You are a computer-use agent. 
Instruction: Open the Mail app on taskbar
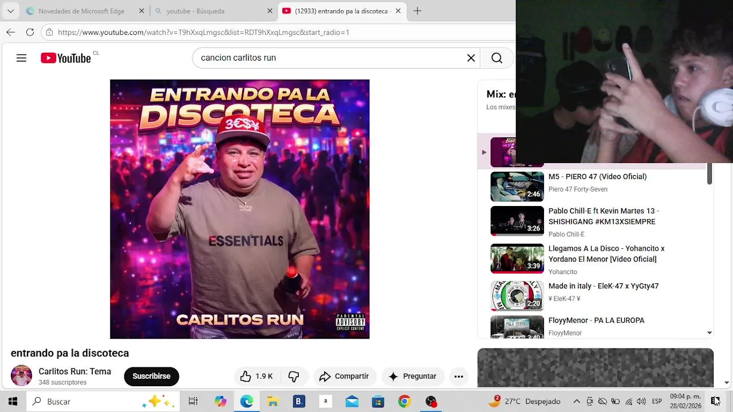352,402
